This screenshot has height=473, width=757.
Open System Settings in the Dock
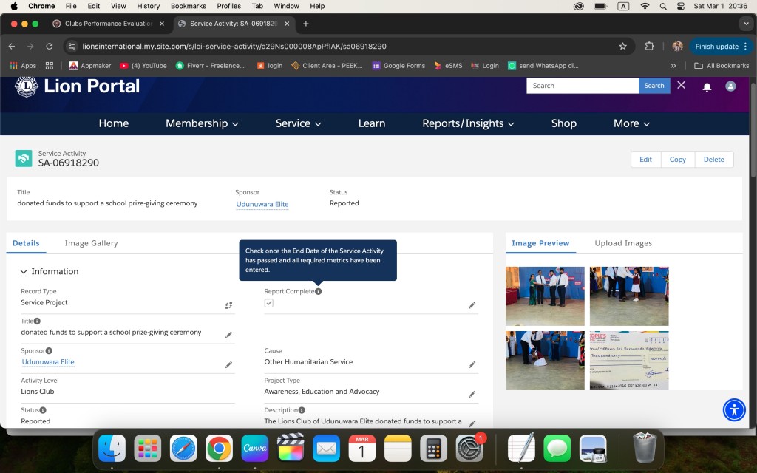pos(469,449)
